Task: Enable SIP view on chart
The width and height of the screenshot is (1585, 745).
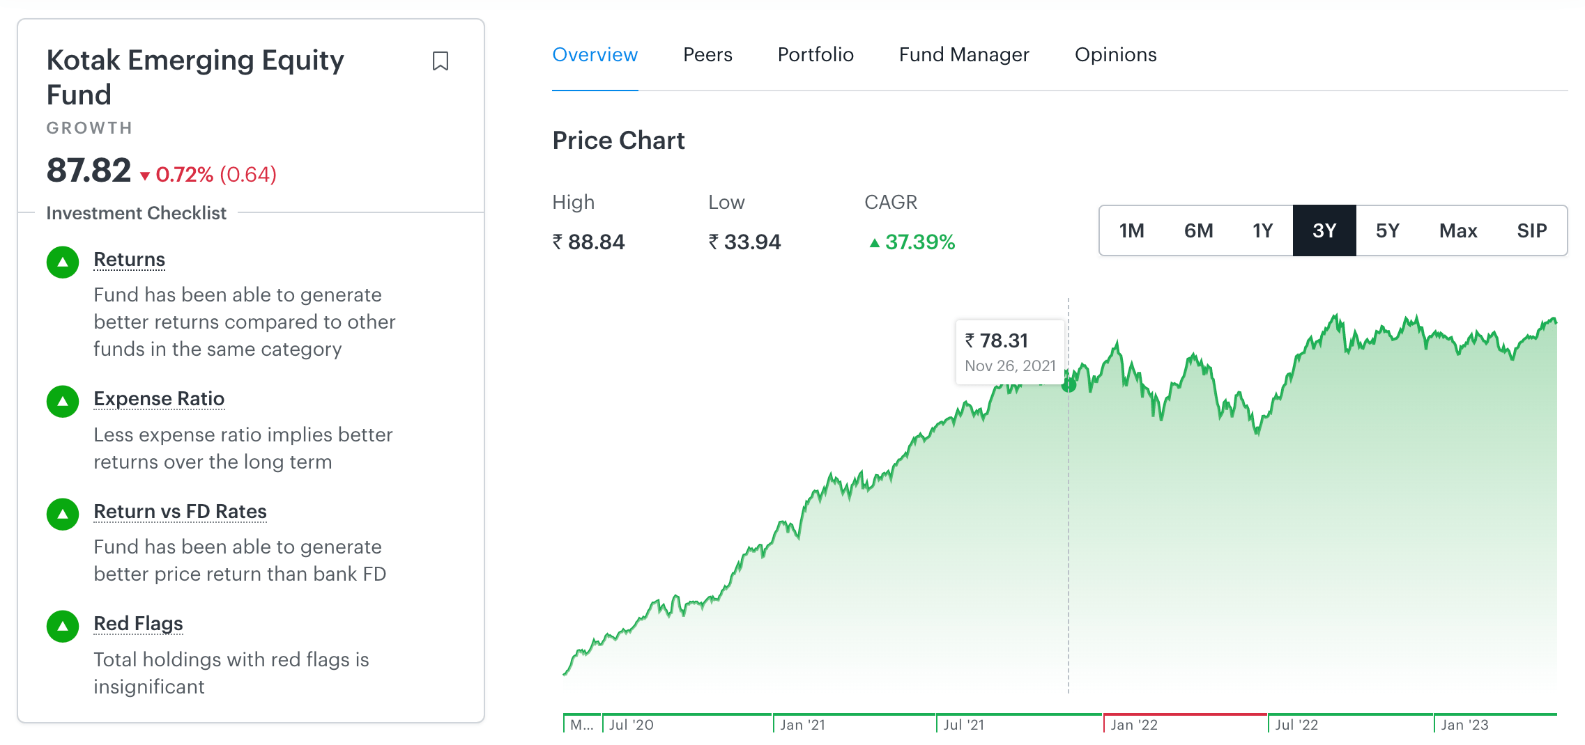Action: pyautogui.click(x=1533, y=230)
